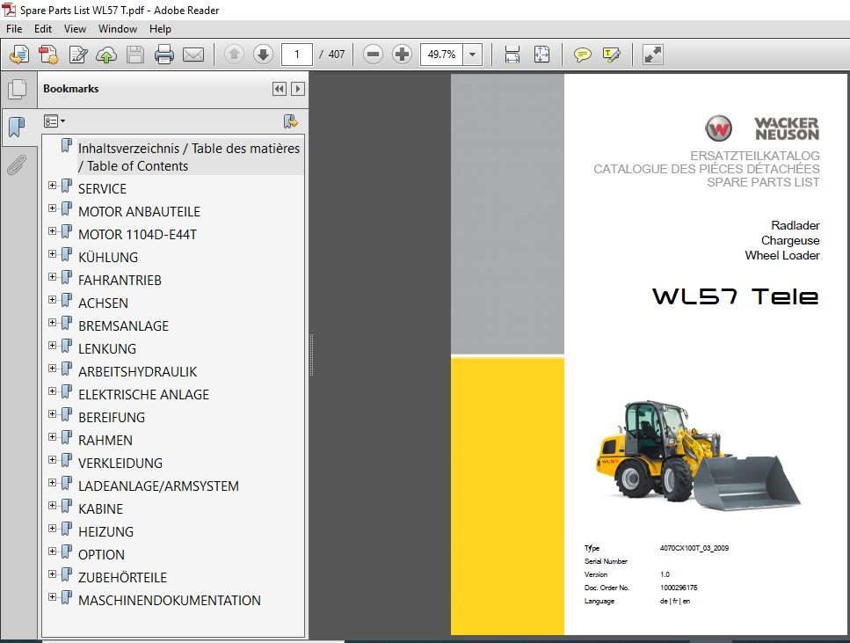Viewport: 850px width, 643px height.
Task: Open the bookmarks Options menu dropdown
Action: click(x=54, y=121)
